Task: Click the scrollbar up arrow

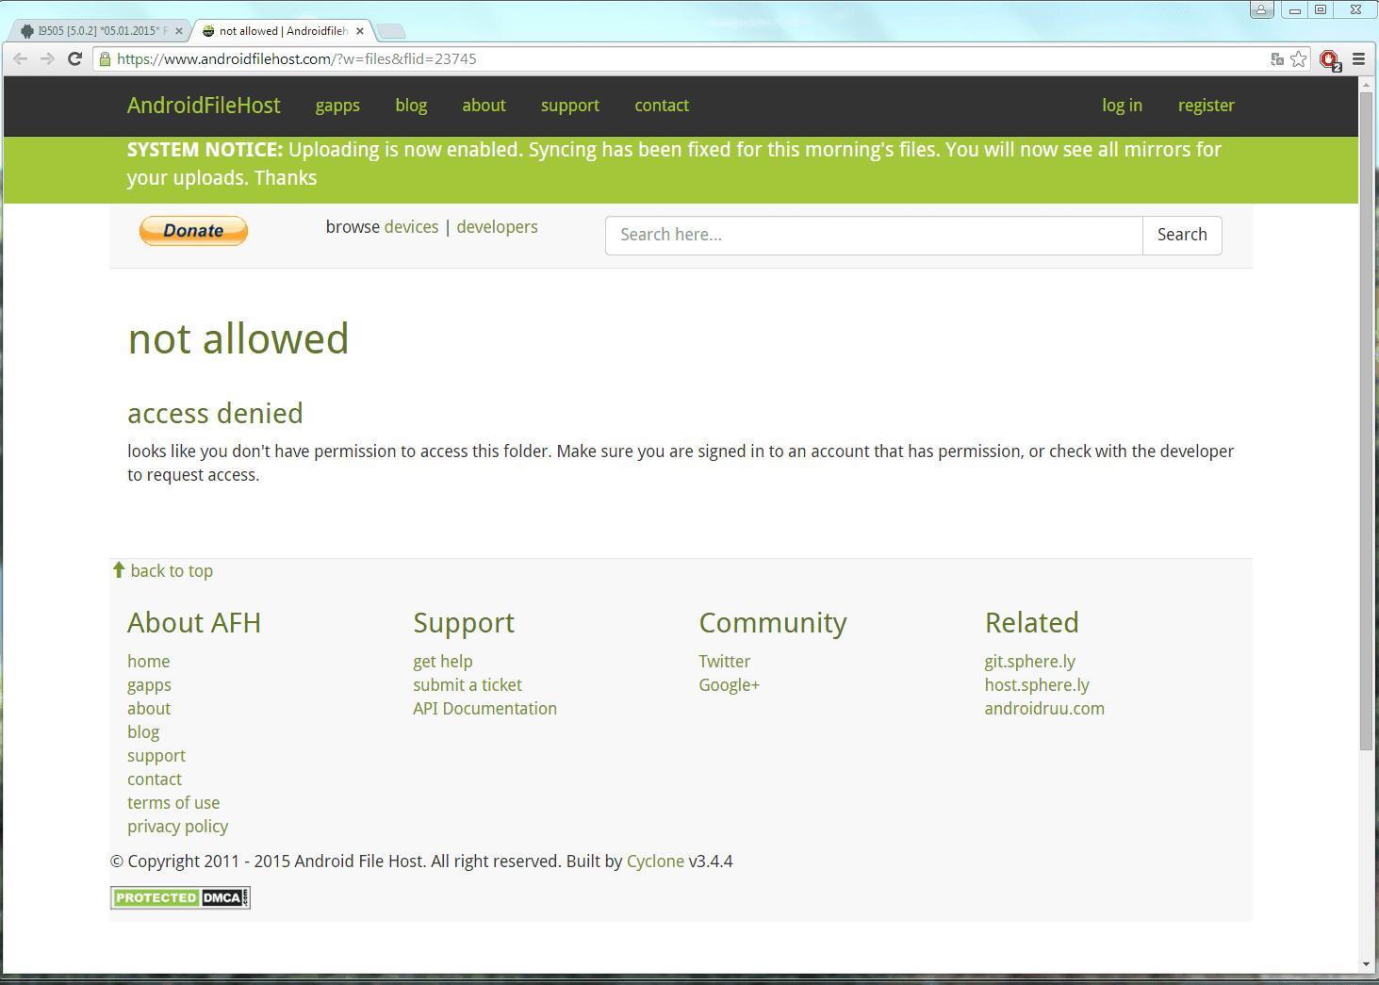Action: [x=1366, y=84]
